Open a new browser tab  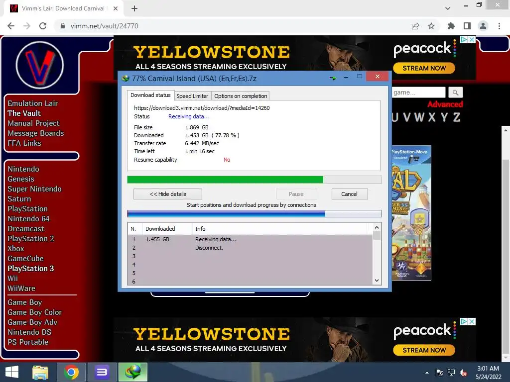134,8
